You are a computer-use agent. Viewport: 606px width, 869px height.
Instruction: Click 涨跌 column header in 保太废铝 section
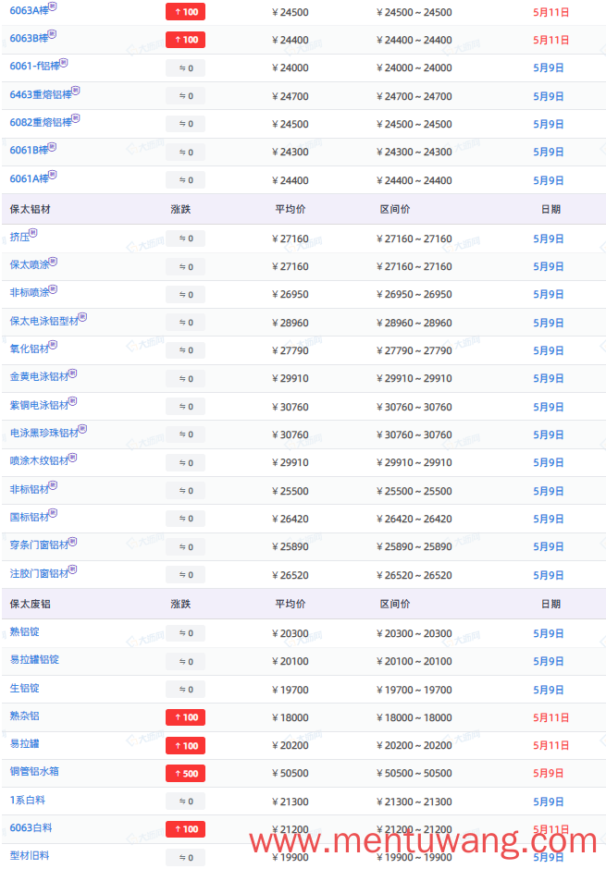coord(180,604)
